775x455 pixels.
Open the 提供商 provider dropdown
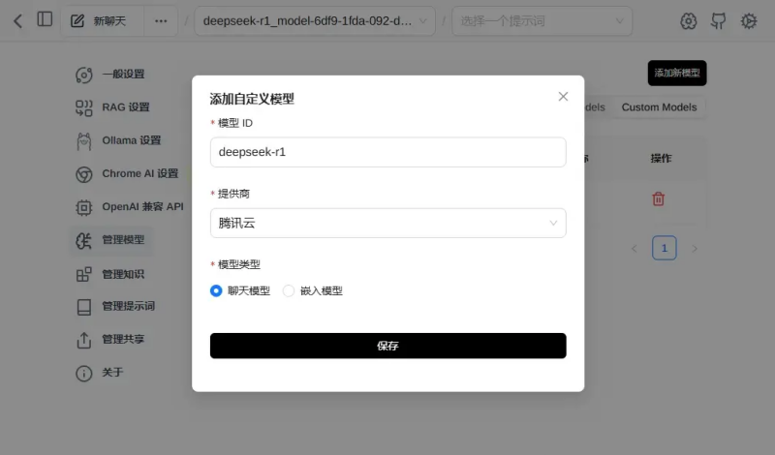point(388,223)
